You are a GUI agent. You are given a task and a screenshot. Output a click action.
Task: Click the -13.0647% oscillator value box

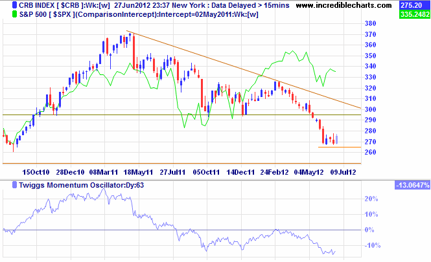pos(413,185)
